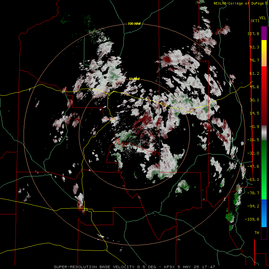Select the -78.7 velocity scale value

tap(253, 193)
